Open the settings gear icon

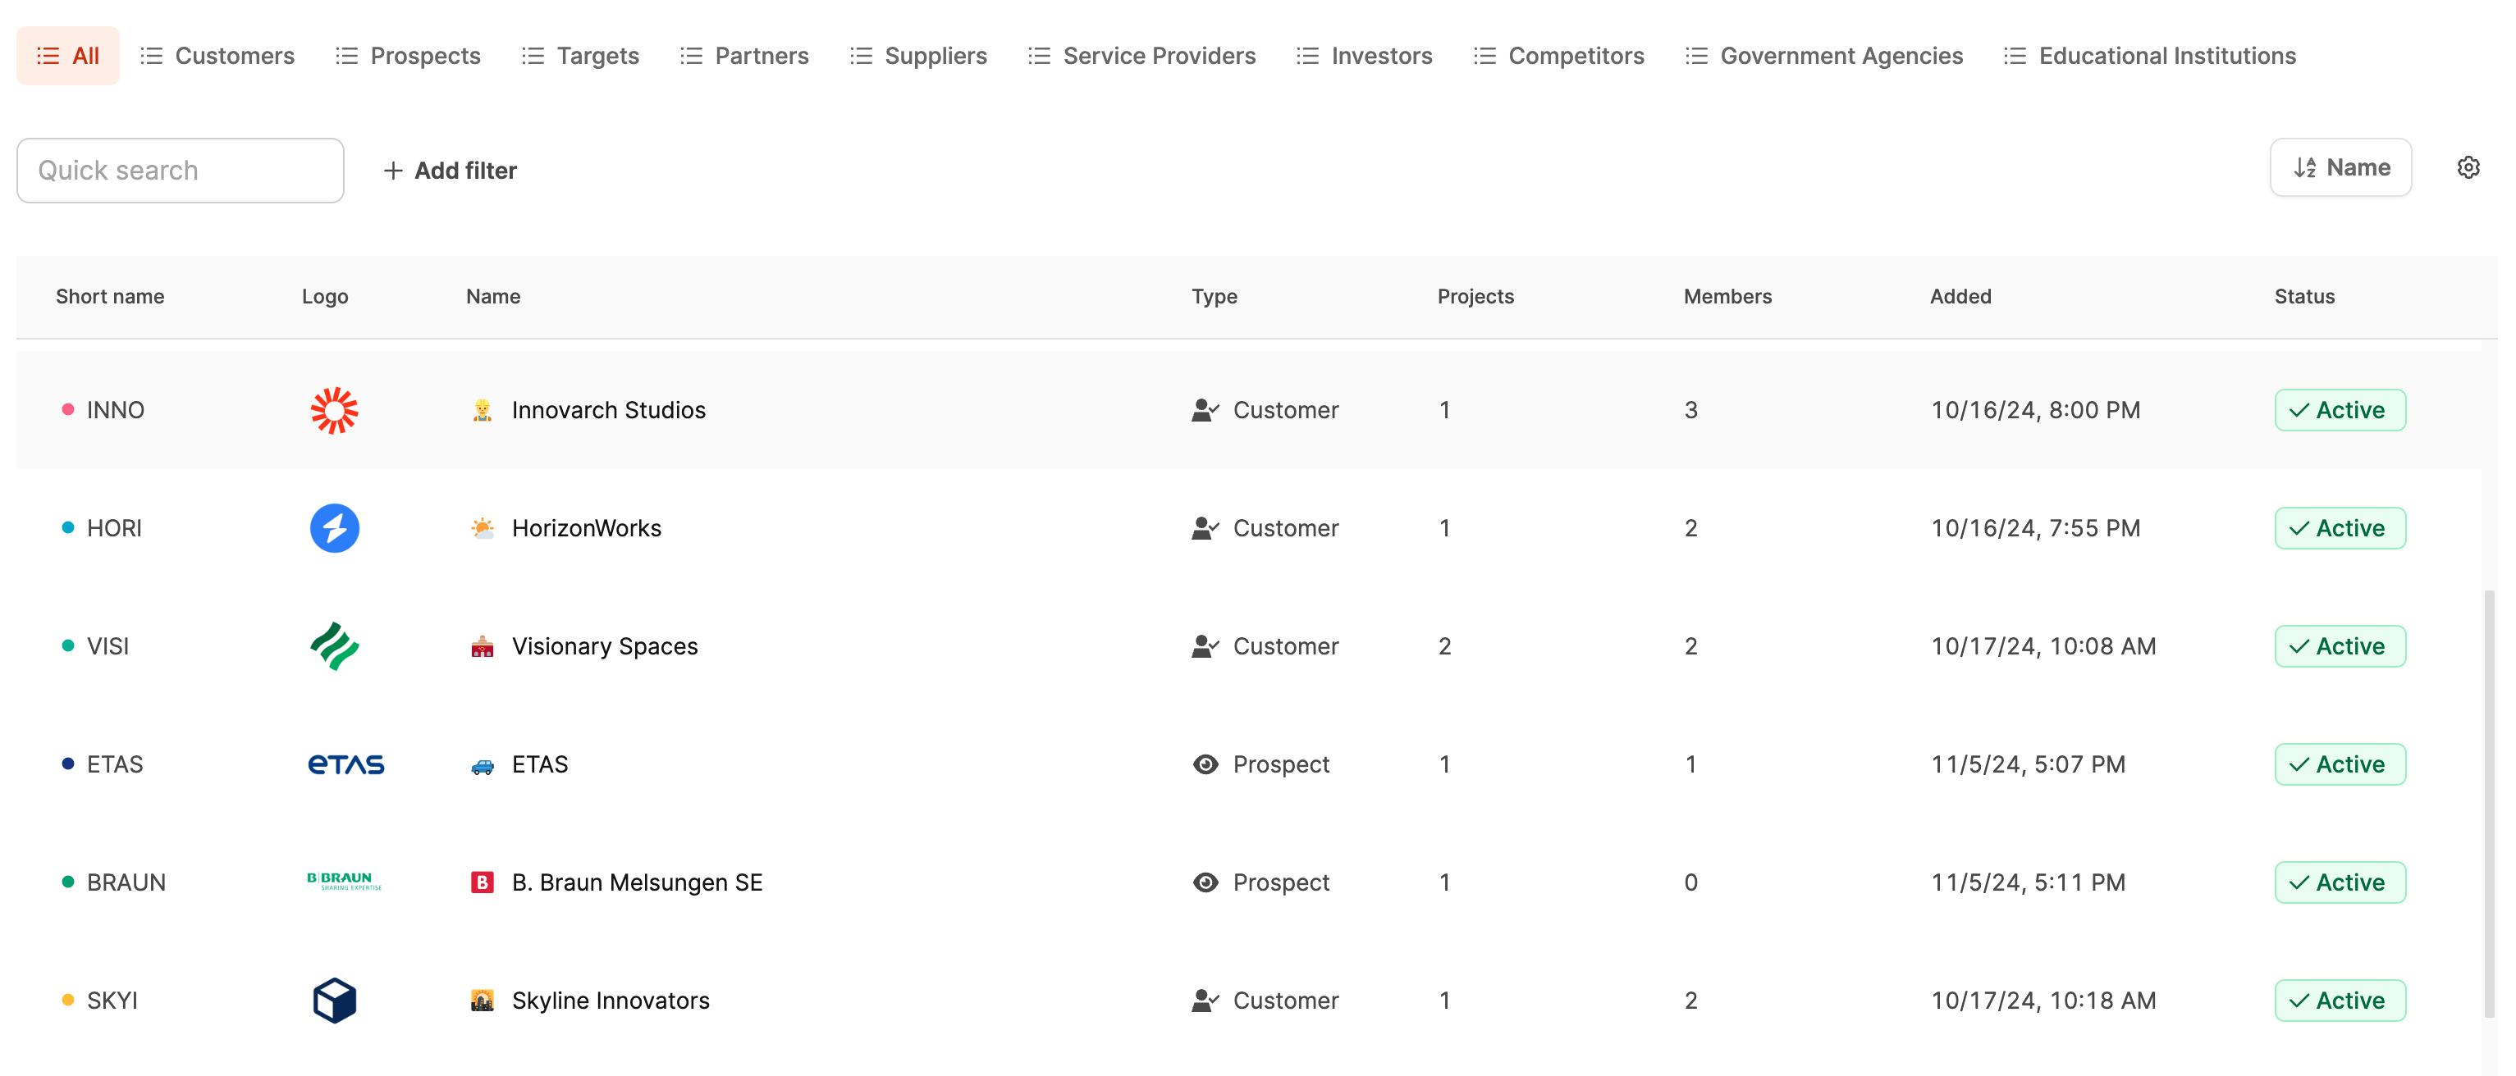pyautogui.click(x=2467, y=168)
